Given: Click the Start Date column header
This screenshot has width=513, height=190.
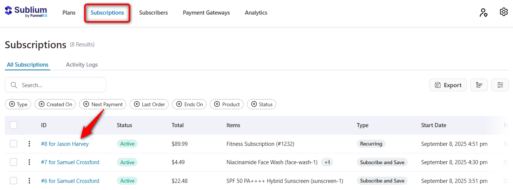Looking at the screenshot, I should 434,125.
